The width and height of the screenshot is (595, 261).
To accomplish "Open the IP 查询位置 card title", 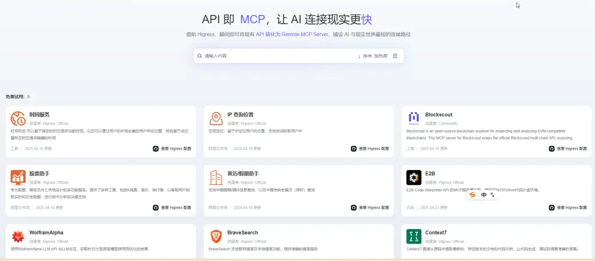I will pyautogui.click(x=240, y=115).
